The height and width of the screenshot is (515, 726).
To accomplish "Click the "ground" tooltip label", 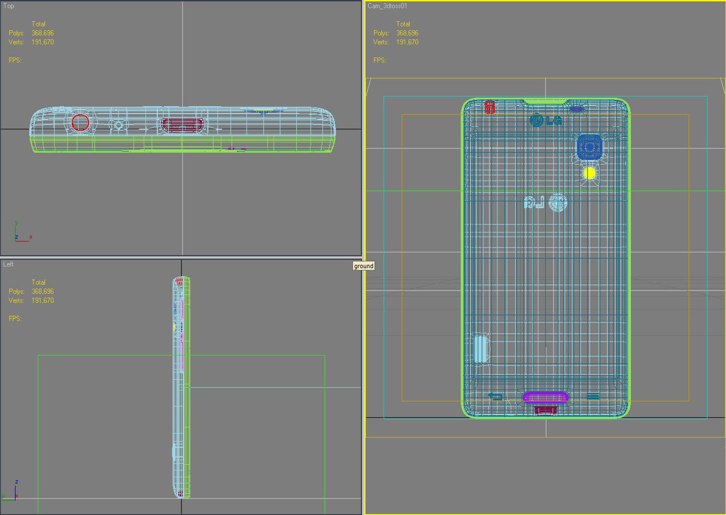I will 364,266.
